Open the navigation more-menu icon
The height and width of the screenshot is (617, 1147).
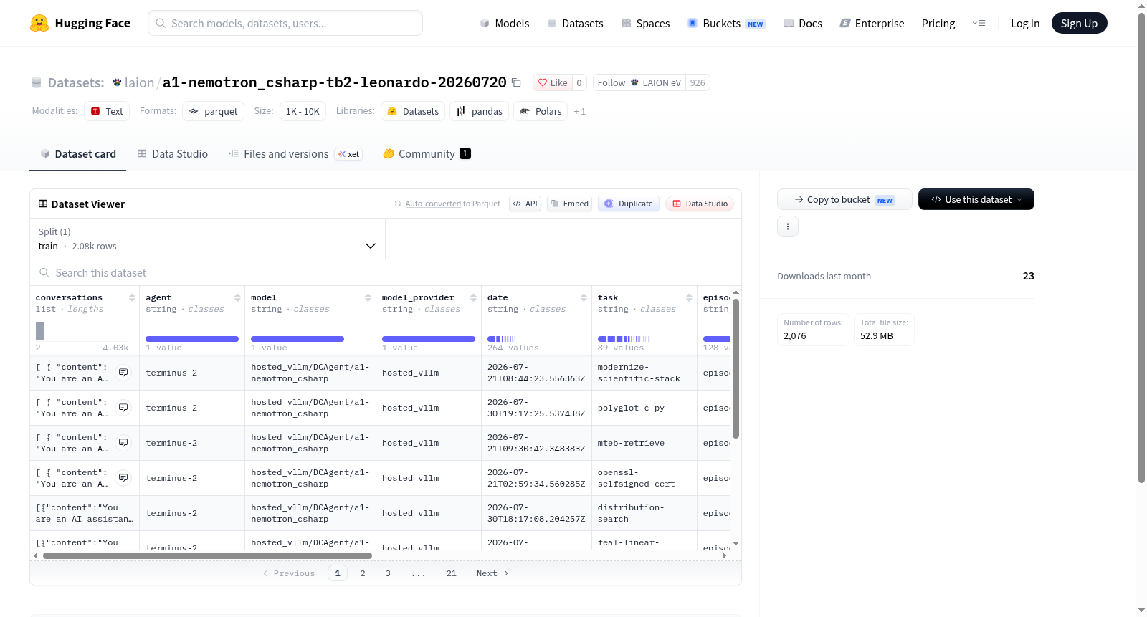979,23
